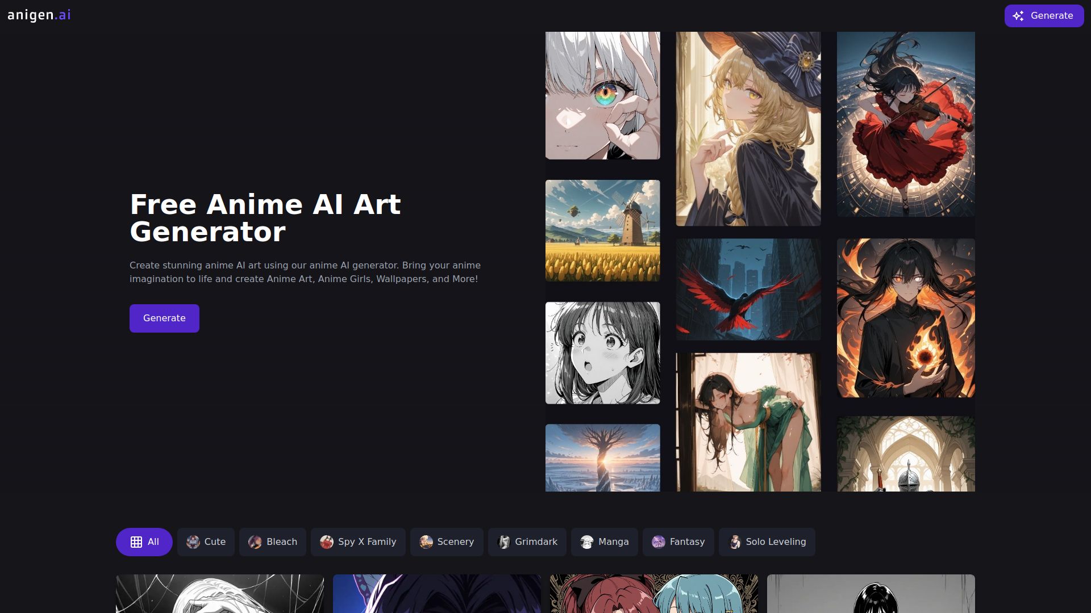Select the All filter tab
Viewport: 1091px width, 613px height.
144,541
